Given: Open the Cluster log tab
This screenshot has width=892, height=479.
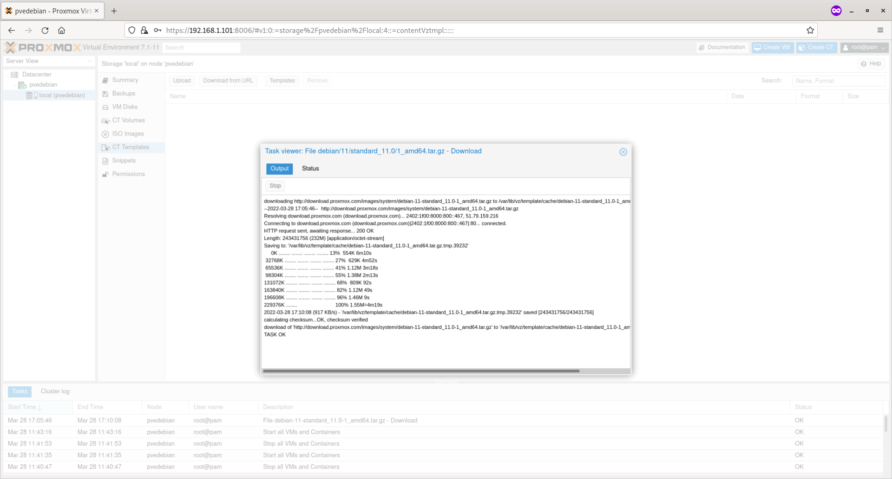Looking at the screenshot, I should [x=55, y=391].
